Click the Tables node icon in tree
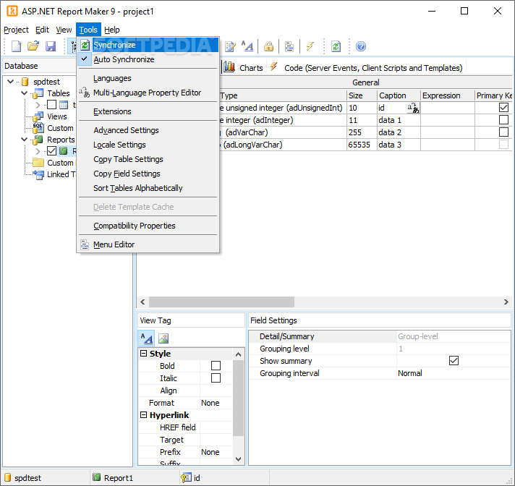 (38, 93)
